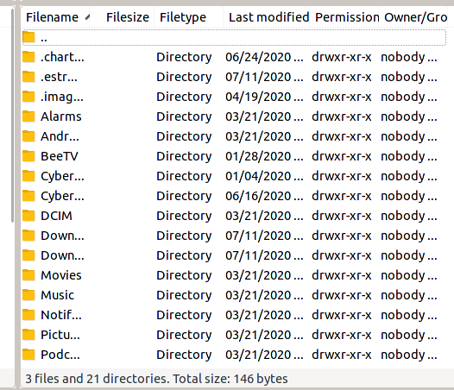Viewport: 454px width, 390px height.
Task: Toggle the Filename sort direction arrow
Action: [x=87, y=17]
